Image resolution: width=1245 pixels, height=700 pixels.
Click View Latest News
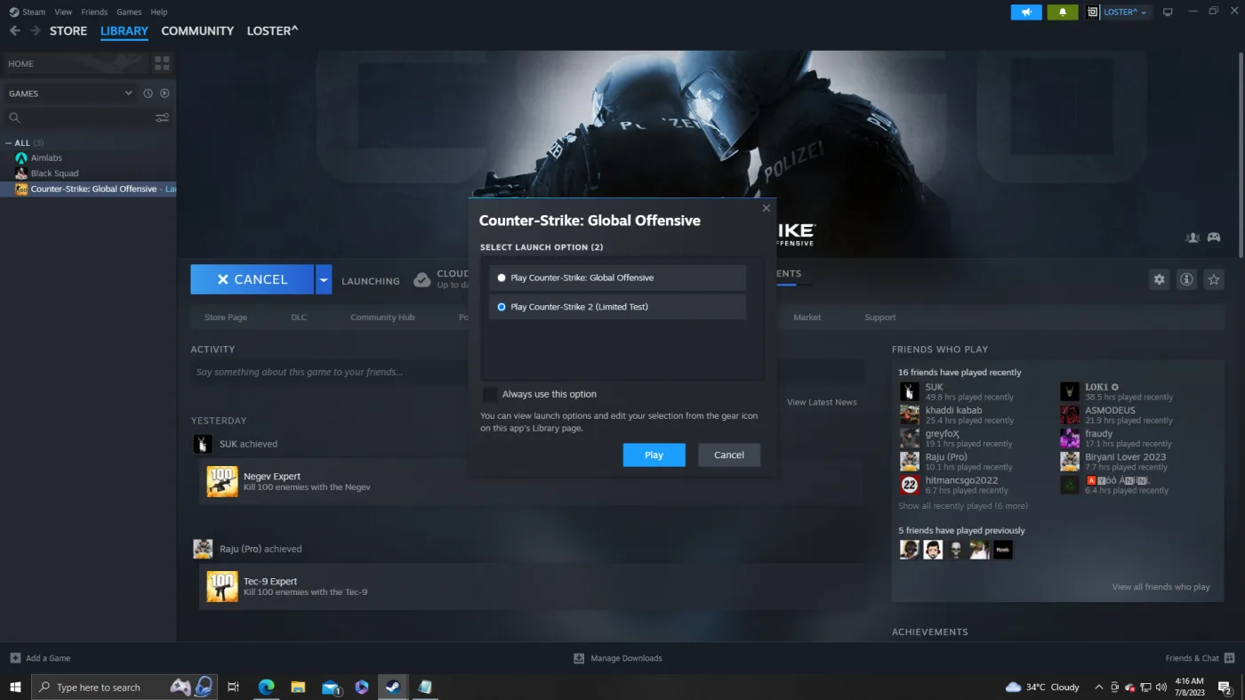[x=822, y=402]
